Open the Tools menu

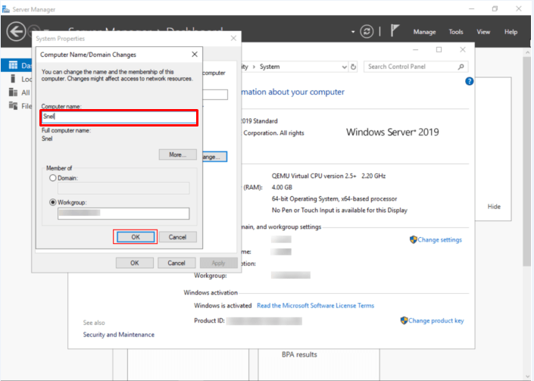tap(456, 32)
